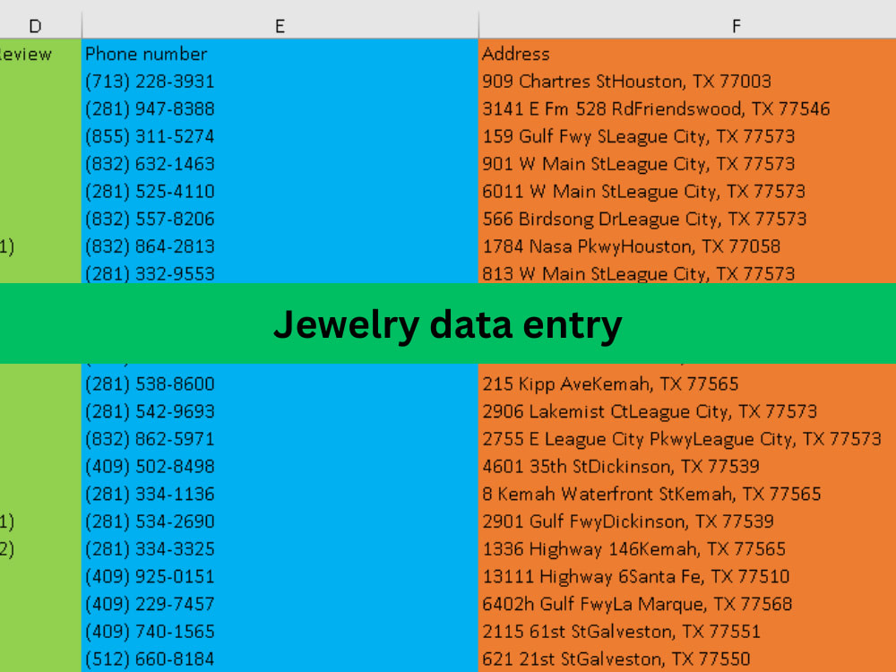Image resolution: width=896 pixels, height=672 pixels.
Task: Select phone cell (409) 502-8498
Action: click(x=280, y=466)
